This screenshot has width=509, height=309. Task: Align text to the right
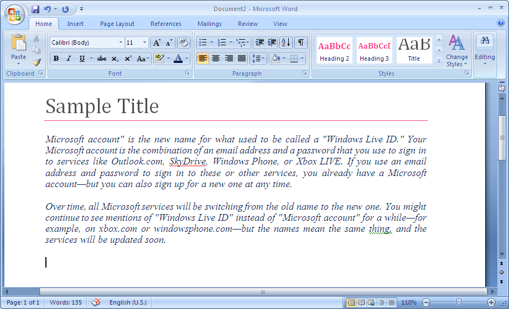(x=229, y=58)
